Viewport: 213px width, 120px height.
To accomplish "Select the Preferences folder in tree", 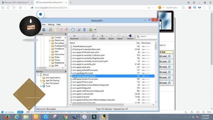I will [x=59, y=63].
